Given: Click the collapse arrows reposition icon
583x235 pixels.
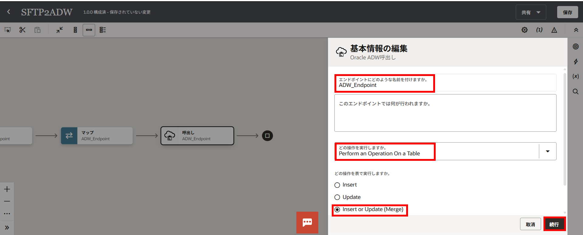Looking at the screenshot, I should (x=60, y=30).
